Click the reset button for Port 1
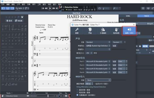Viewport: 154px width, 98px height. tap(114, 61)
